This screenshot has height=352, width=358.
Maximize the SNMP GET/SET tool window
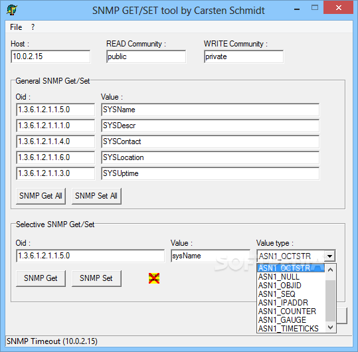tap(315, 8)
